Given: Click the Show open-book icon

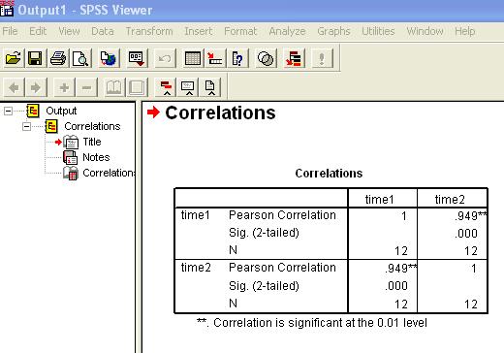Looking at the screenshot, I should point(114,87).
